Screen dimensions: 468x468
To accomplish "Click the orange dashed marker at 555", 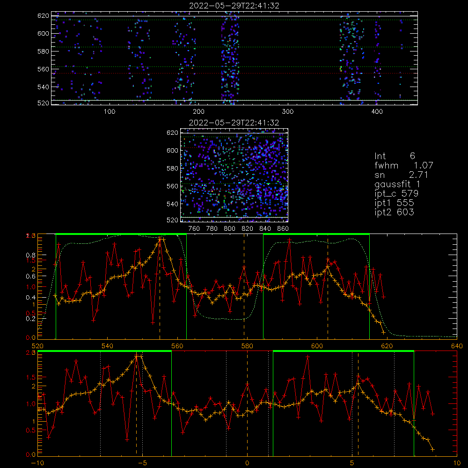I will 160,286.
